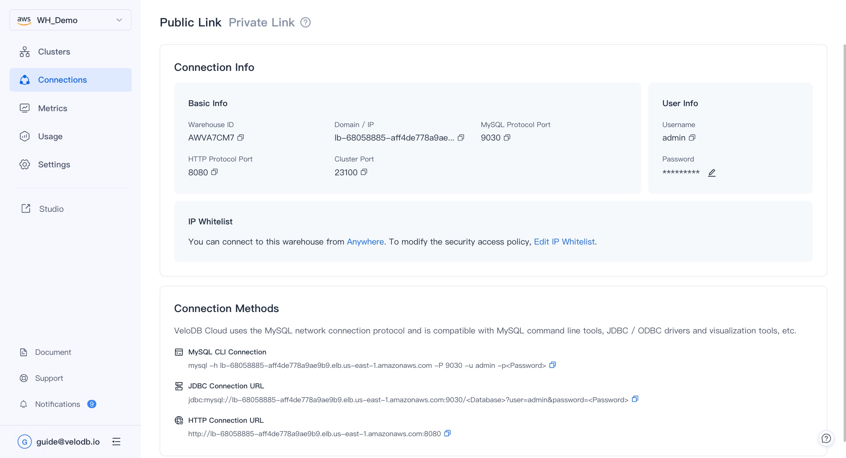
Task: Copy the MySQL CLI connection command
Action: tap(553, 365)
